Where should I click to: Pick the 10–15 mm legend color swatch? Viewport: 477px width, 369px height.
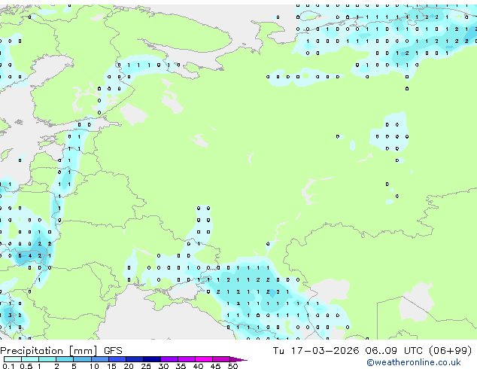(99, 359)
